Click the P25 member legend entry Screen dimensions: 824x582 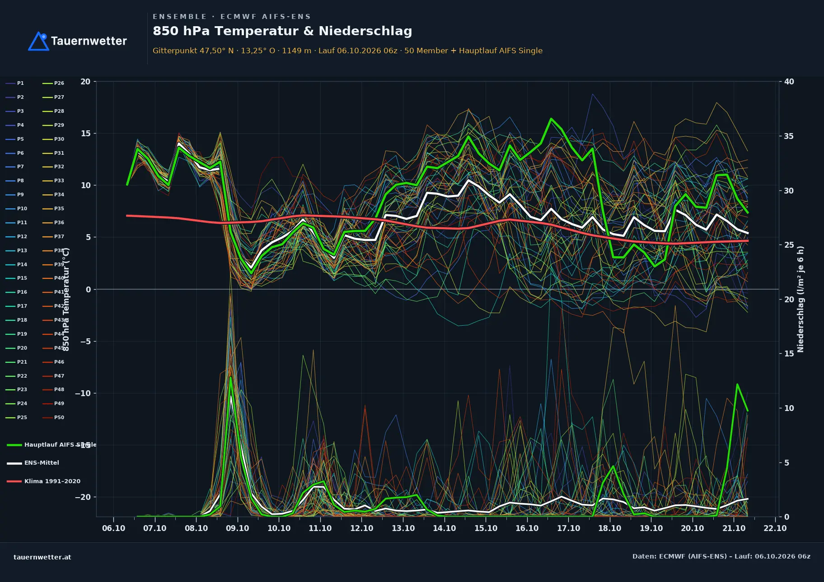[16, 417]
